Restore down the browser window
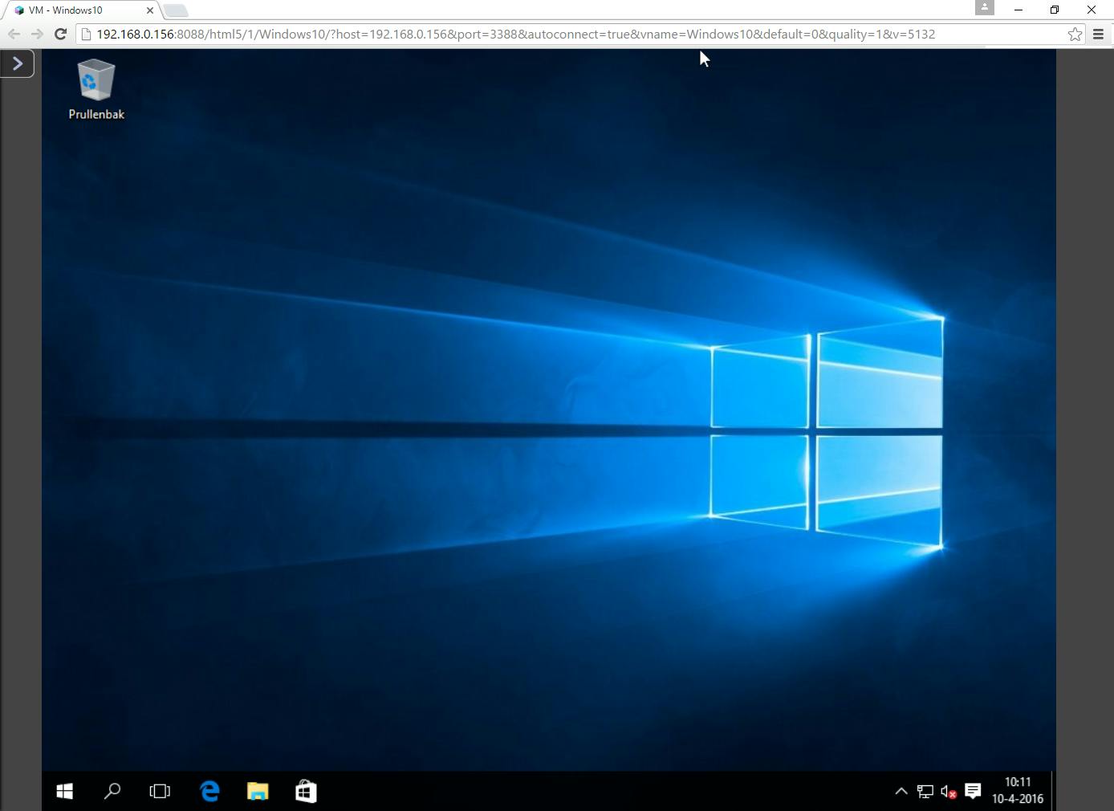 pyautogui.click(x=1055, y=10)
